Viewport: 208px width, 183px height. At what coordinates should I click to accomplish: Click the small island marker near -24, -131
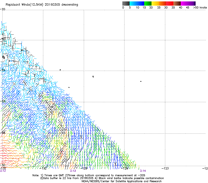pos(60,70)
